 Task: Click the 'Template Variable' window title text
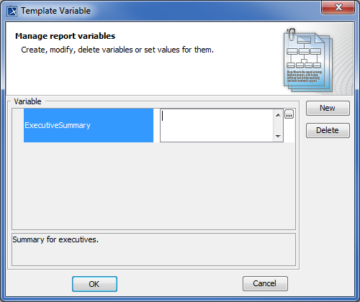click(55, 11)
